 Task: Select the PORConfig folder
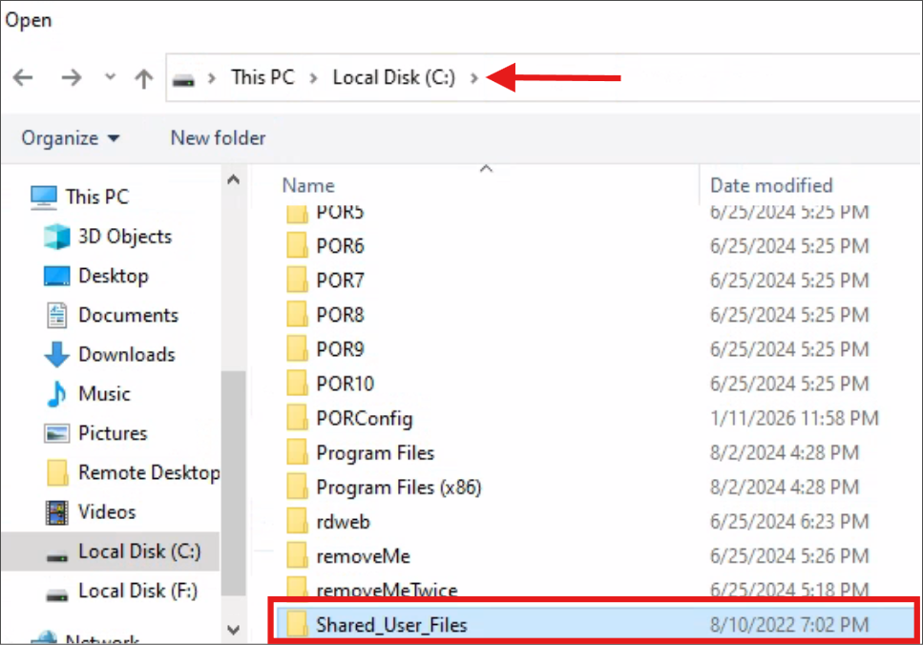pos(364,418)
